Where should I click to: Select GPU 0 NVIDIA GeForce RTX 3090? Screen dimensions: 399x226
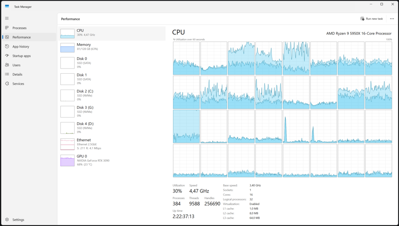[112, 160]
